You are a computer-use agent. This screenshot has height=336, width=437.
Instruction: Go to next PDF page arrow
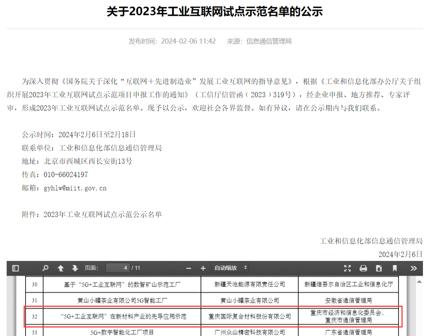(75, 268)
